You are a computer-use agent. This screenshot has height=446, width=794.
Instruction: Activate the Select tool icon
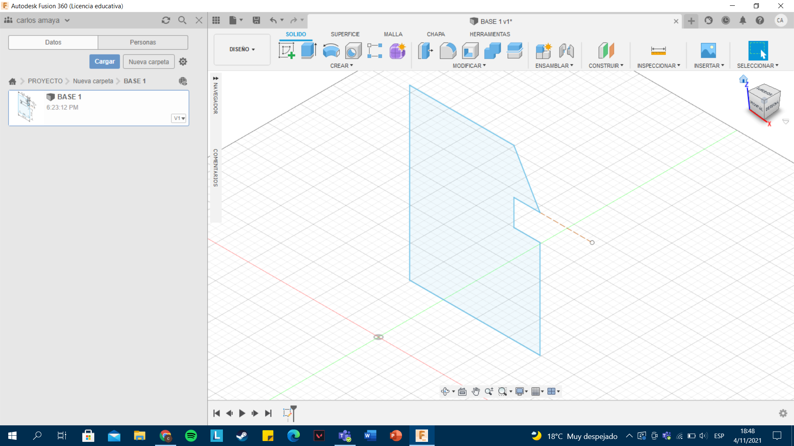point(758,51)
